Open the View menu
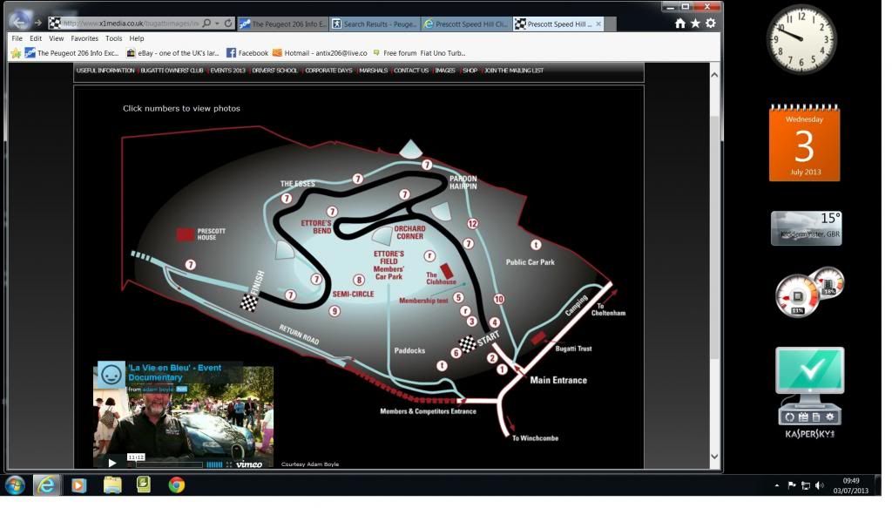Viewport: 892px width, 508px height. click(x=57, y=38)
